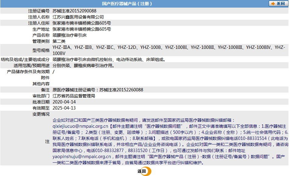Viewport: 290px width, 176px height.
Task: Click email address qixiejiucuo@nmpaic.org.cn
Action: pyautogui.click(x=80, y=126)
